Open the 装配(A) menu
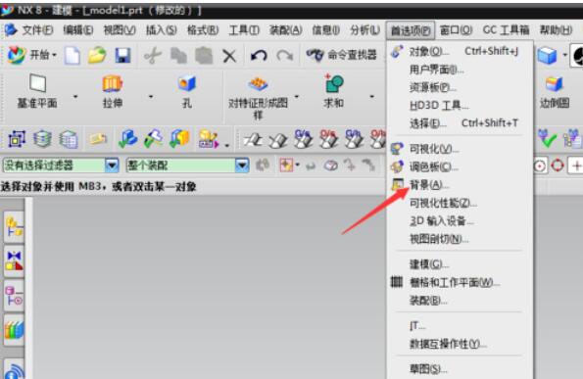The height and width of the screenshot is (379, 583). click(x=285, y=30)
